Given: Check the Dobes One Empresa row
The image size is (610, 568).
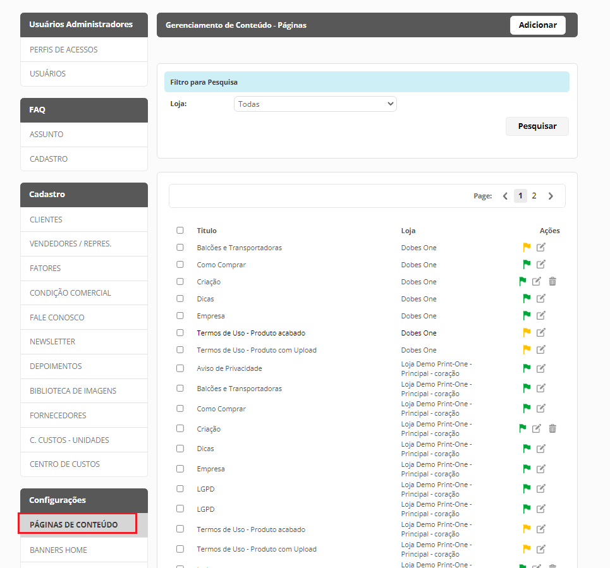Looking at the screenshot, I should (180, 316).
